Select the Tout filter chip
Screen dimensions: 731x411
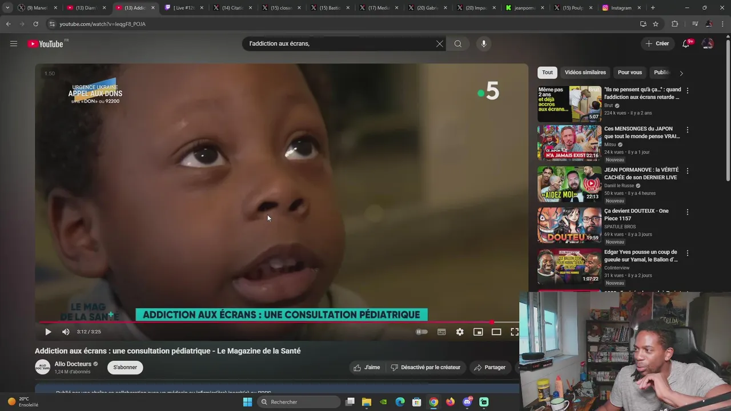547,72
